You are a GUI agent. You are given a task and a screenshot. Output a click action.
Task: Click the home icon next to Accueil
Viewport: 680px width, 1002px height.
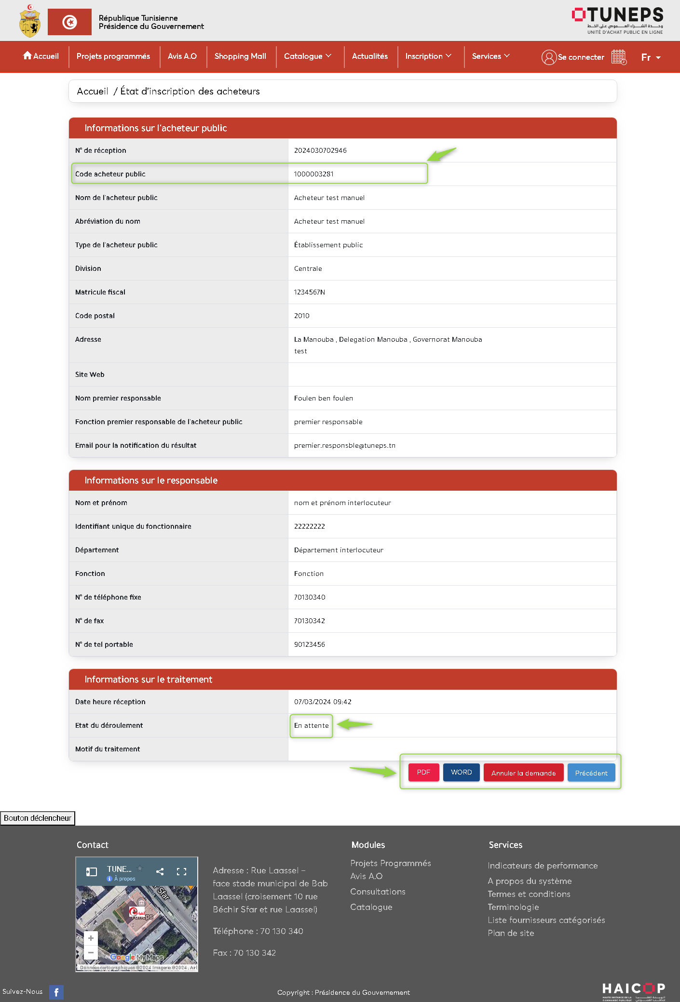[x=27, y=55]
